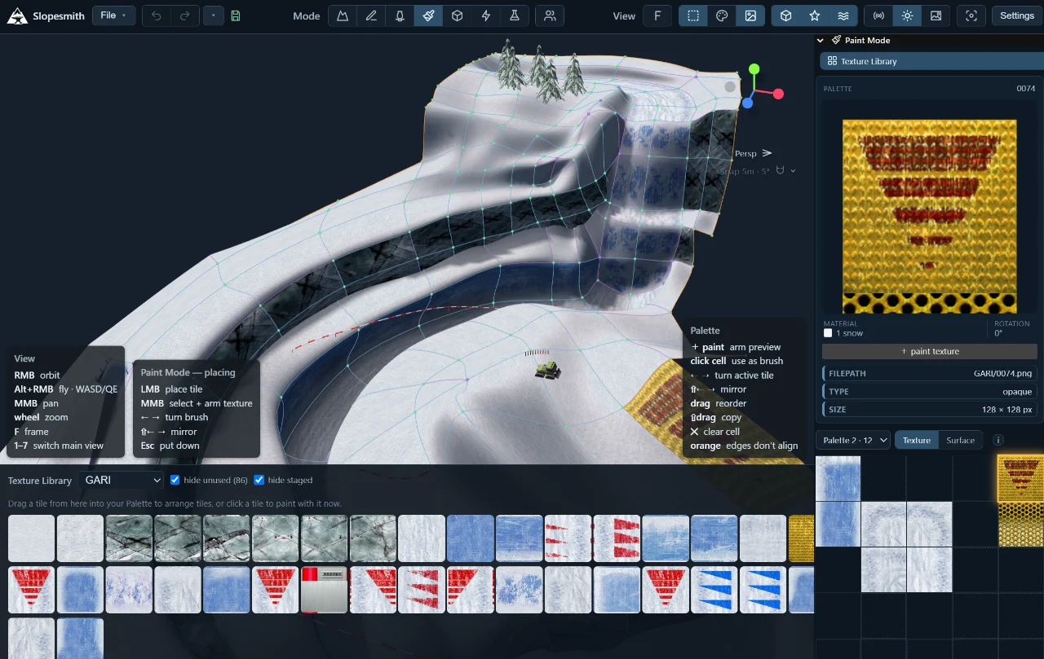
Task: Click the focus target icon beside Settings
Action: pos(971,15)
